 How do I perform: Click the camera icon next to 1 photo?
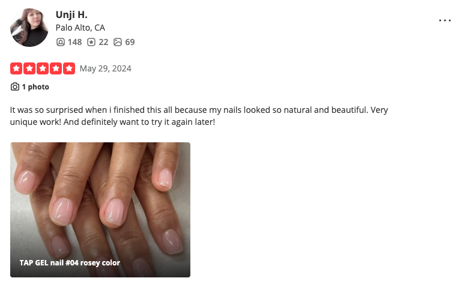tap(15, 86)
